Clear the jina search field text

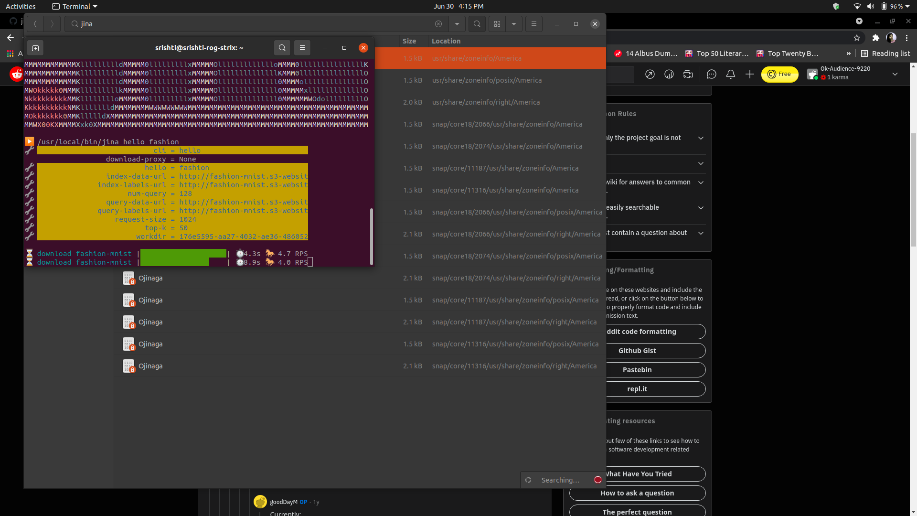point(438,24)
